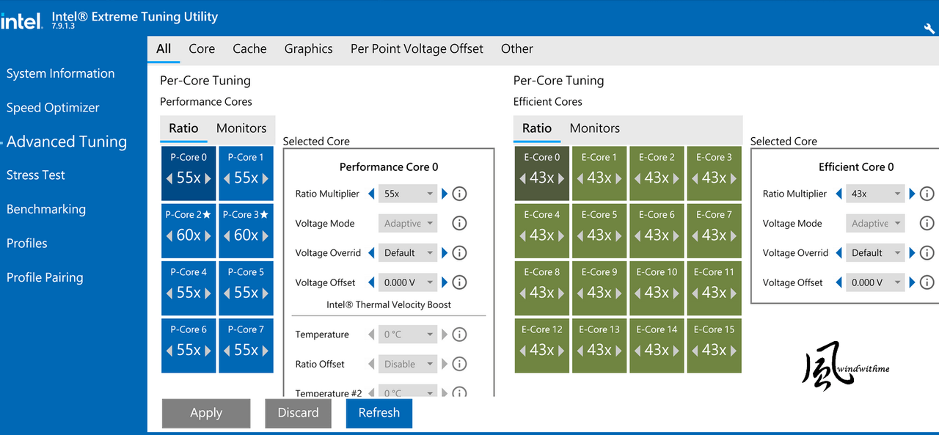939x435 pixels.
Task: Click info icon beside Performance Core Ratio Multiplier
Action: [x=459, y=194]
